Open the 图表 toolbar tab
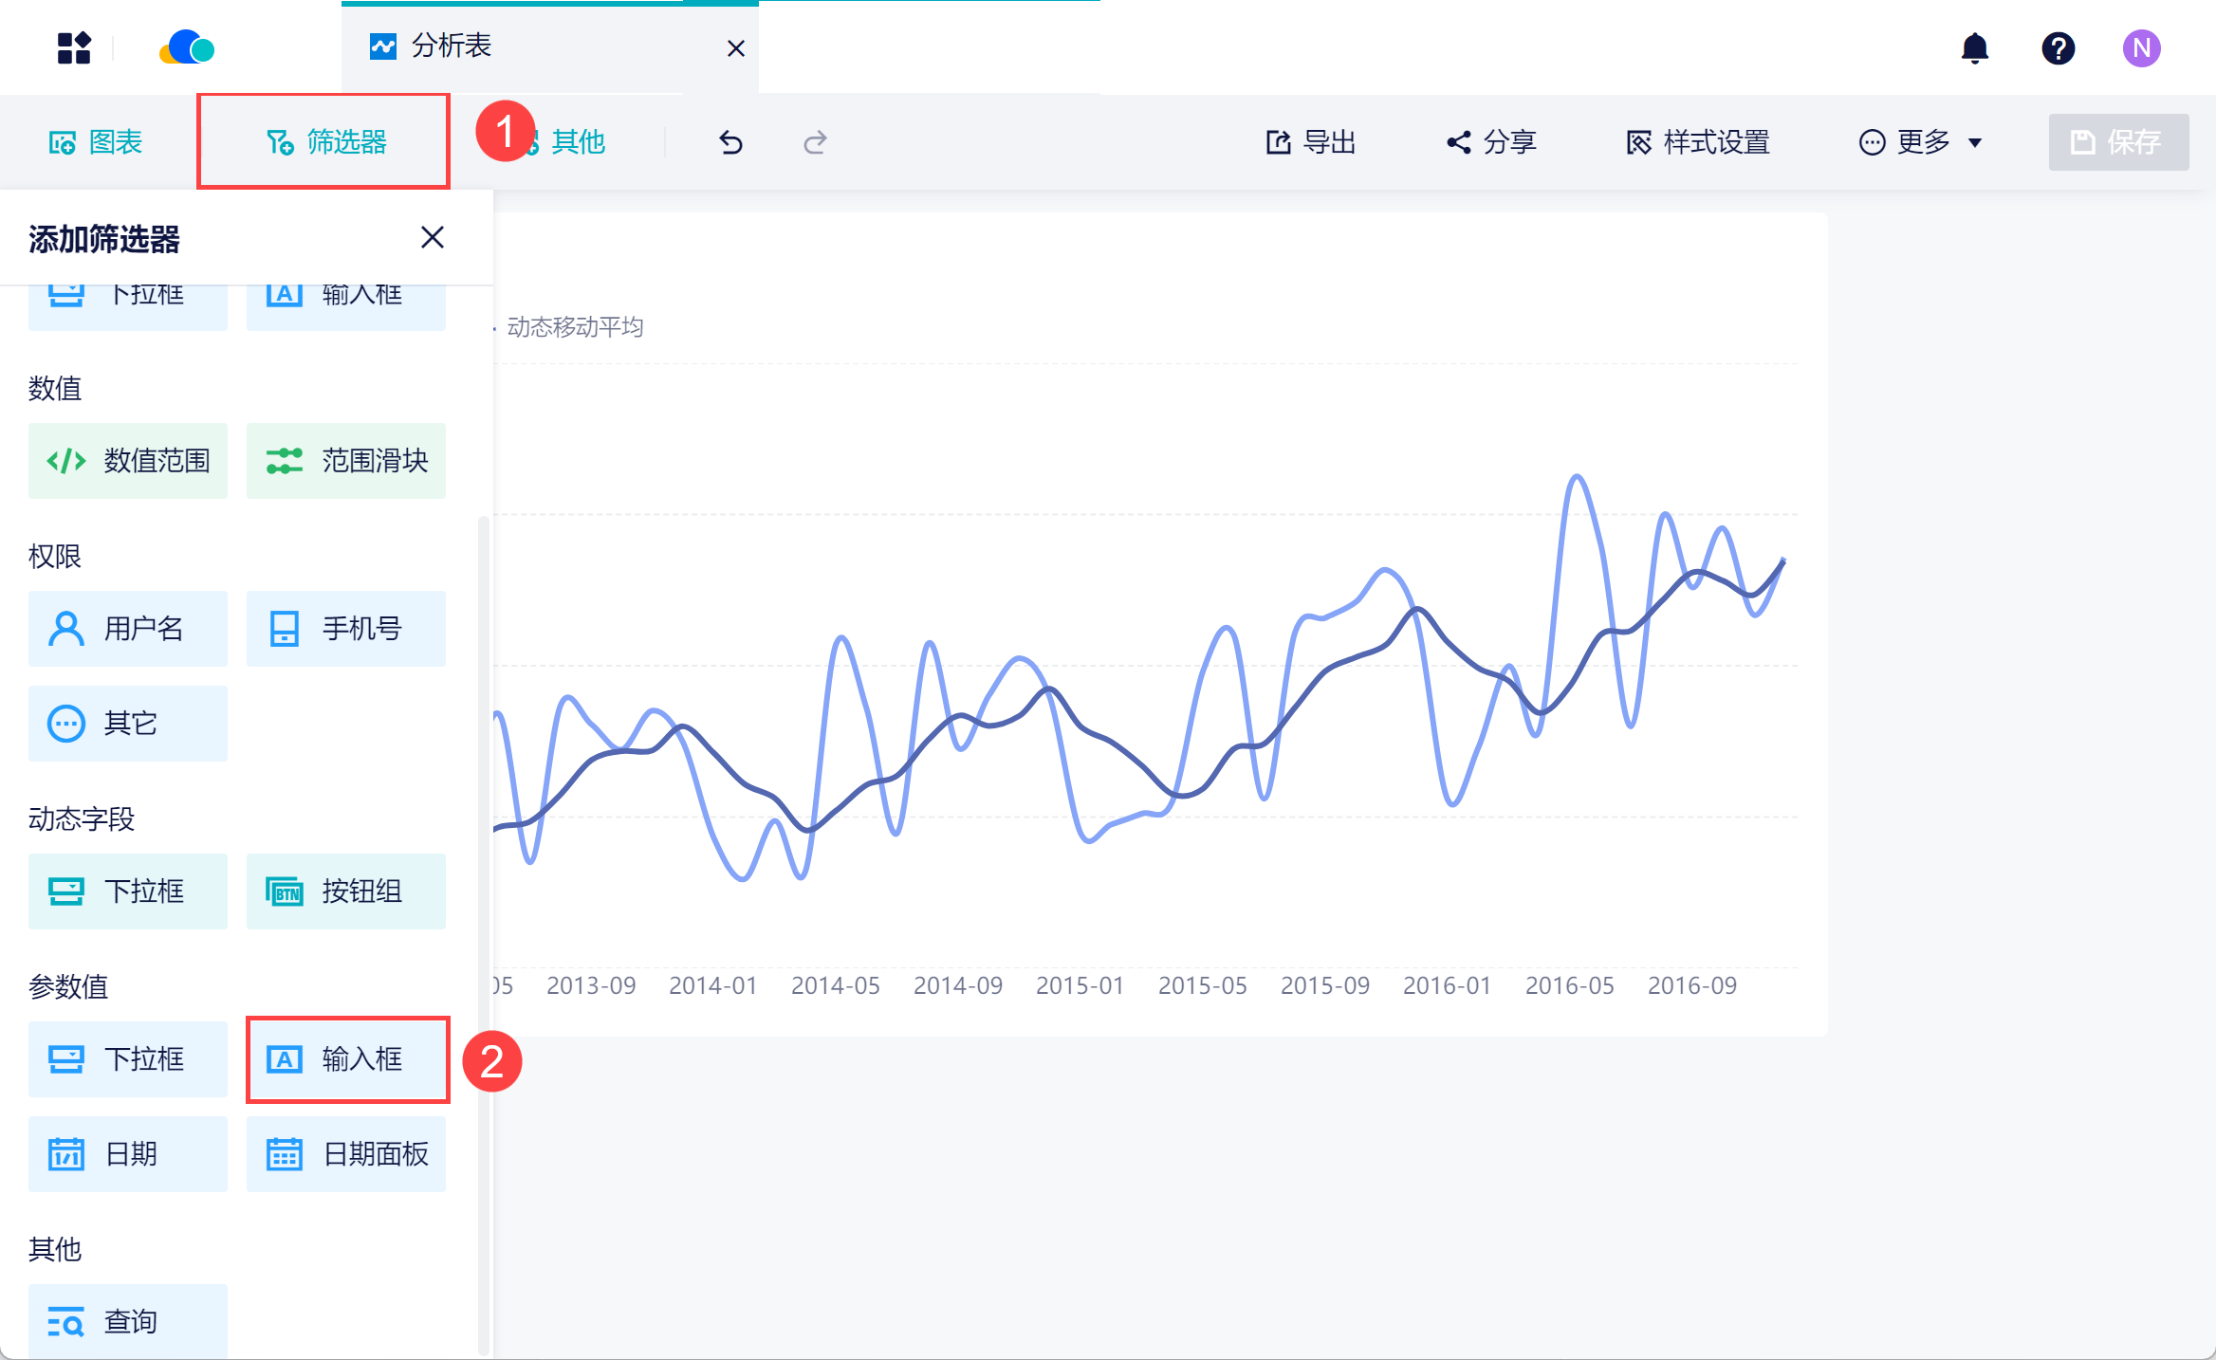The image size is (2216, 1360). tap(96, 142)
